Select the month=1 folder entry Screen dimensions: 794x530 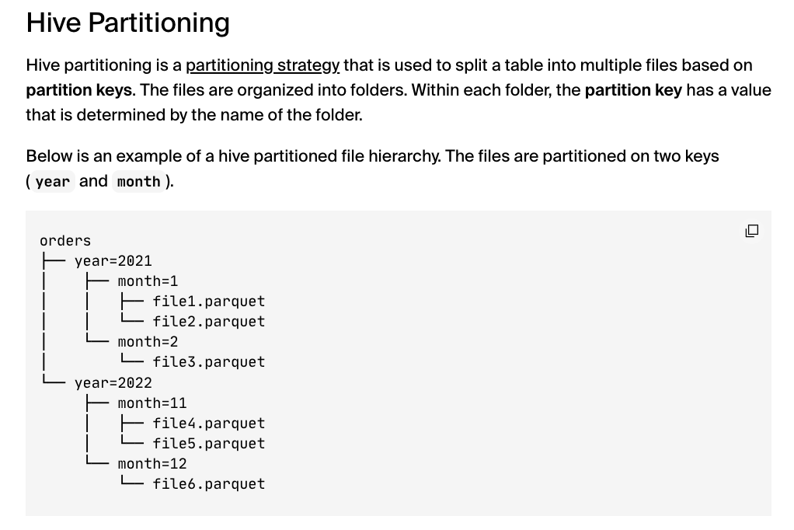click(x=148, y=281)
